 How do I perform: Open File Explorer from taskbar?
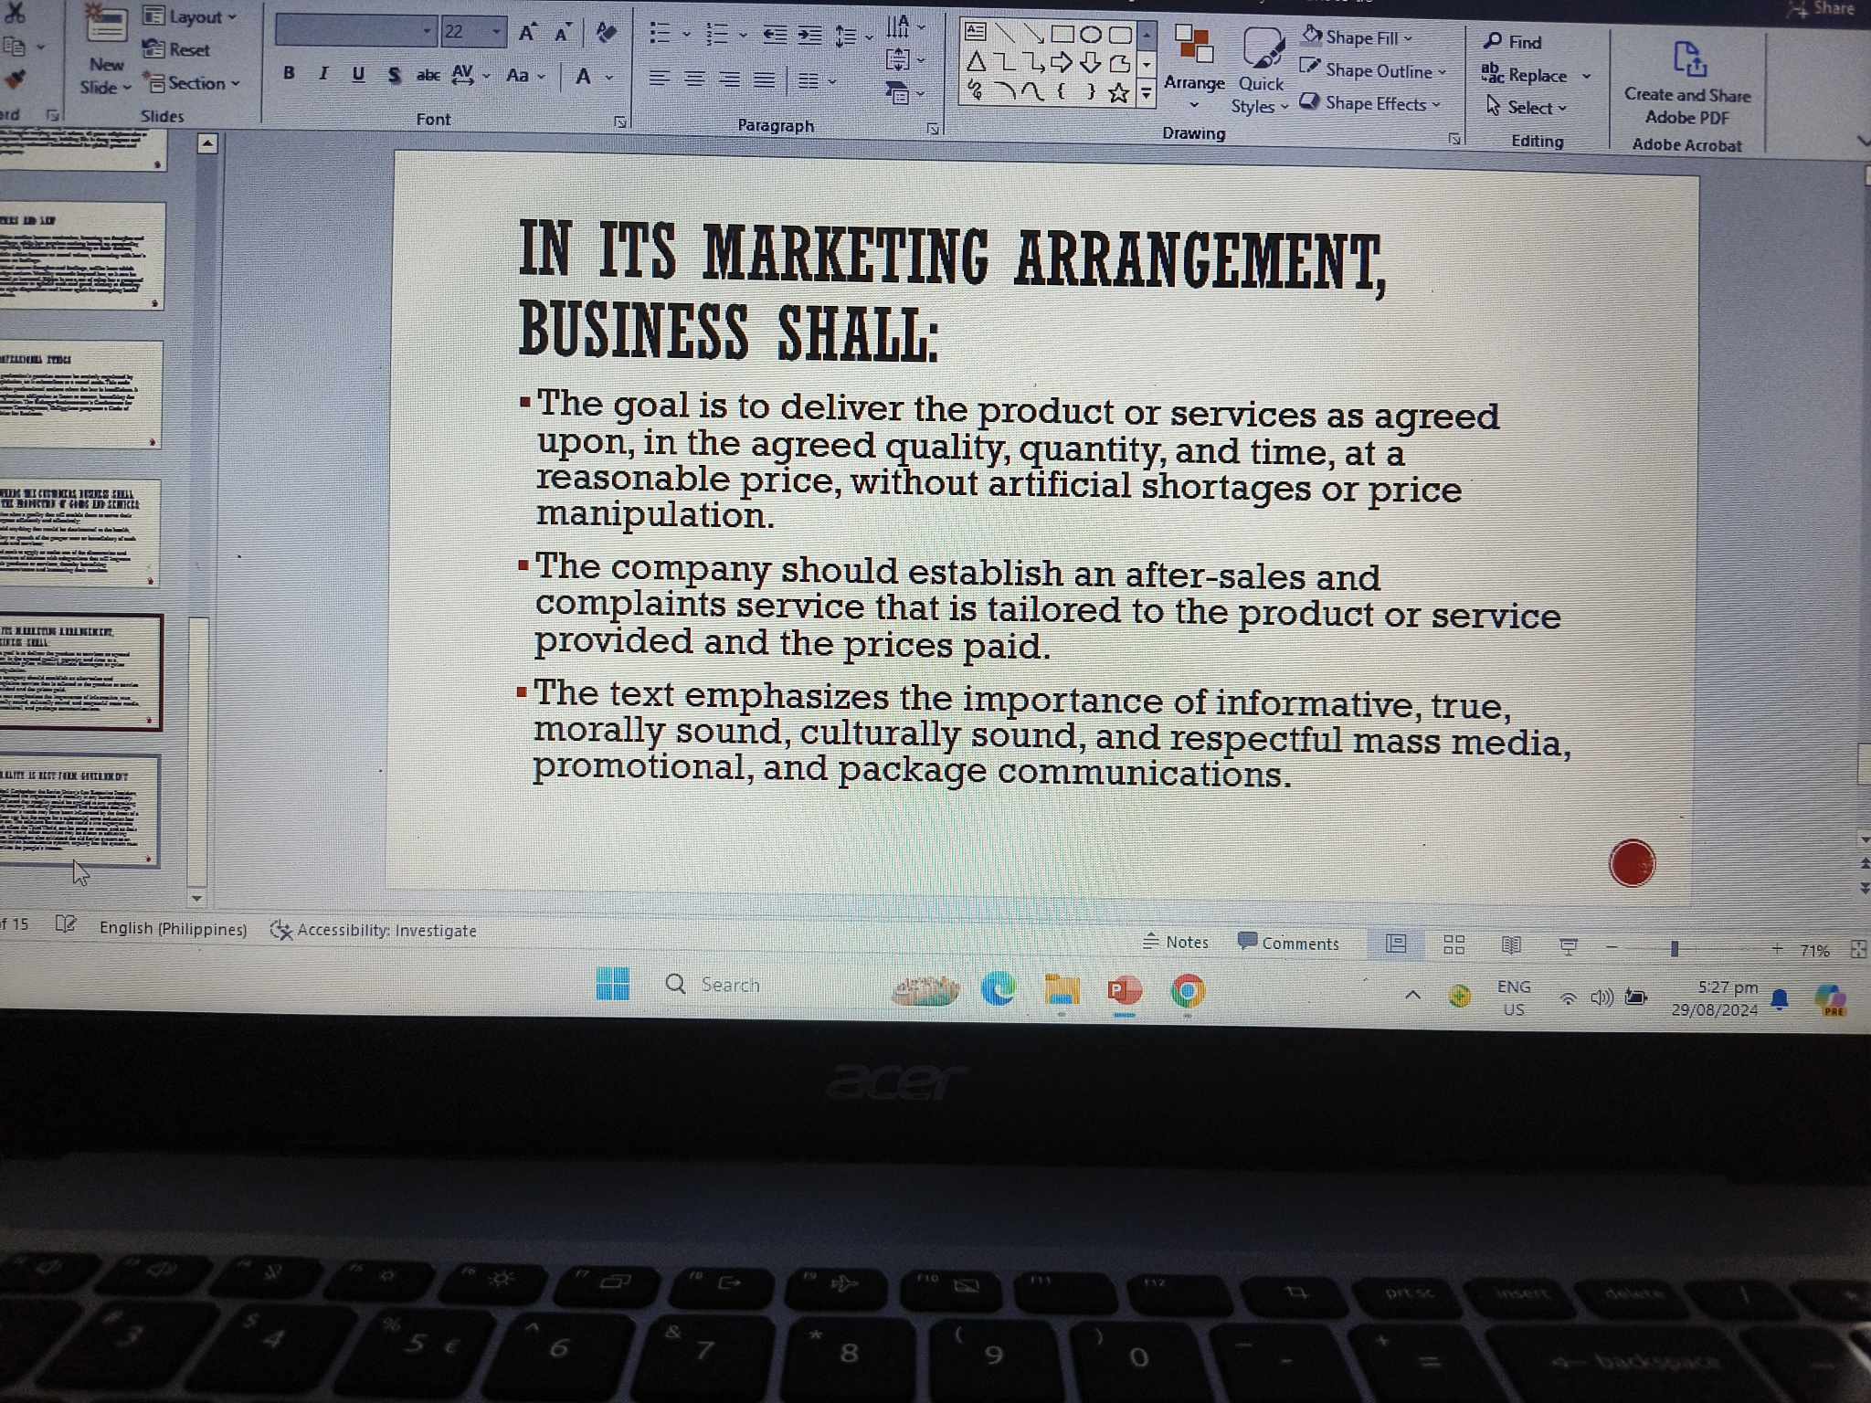coord(1062,990)
